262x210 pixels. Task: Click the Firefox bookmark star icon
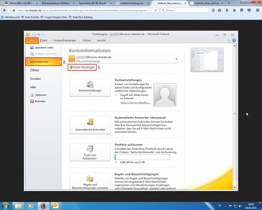tap(213, 10)
